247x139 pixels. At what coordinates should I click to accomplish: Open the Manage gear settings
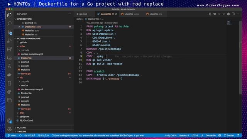[x=9, y=129]
